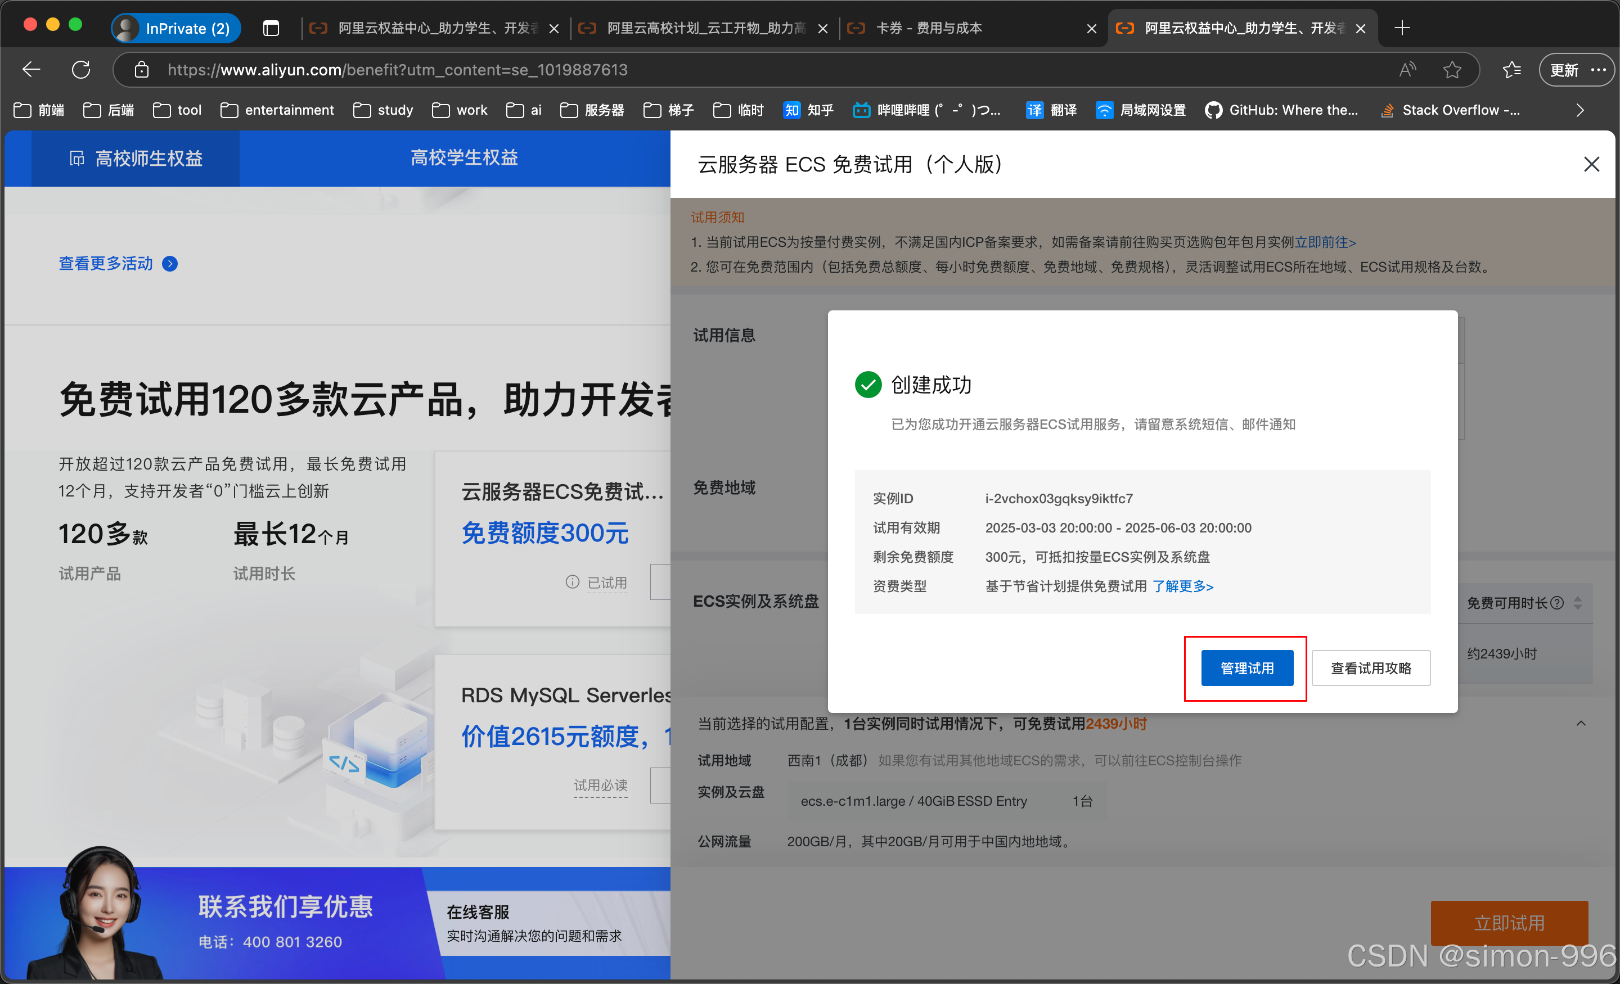This screenshot has height=984, width=1620.
Task: Open the InPrivate profile badge
Action: coord(175,28)
